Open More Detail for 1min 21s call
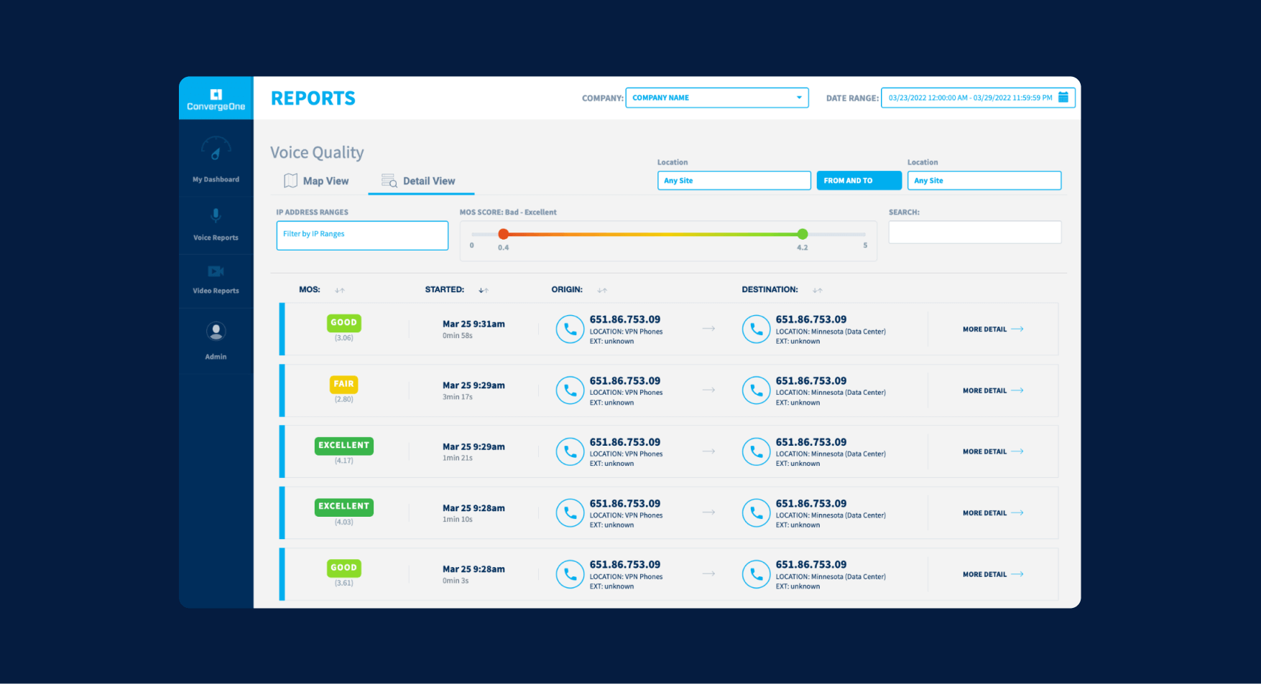Viewport: 1261px width, 684px height. [993, 452]
